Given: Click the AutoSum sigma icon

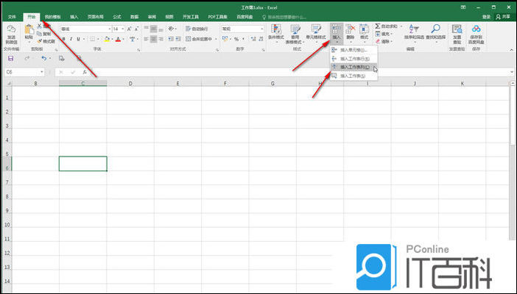Looking at the screenshot, I should [x=378, y=26].
